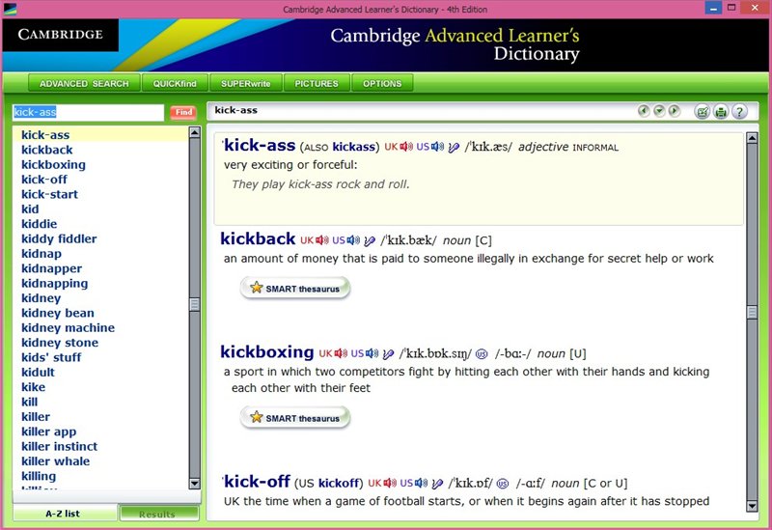Select kiddie in the word list
This screenshot has height=530, width=772.
[39, 224]
